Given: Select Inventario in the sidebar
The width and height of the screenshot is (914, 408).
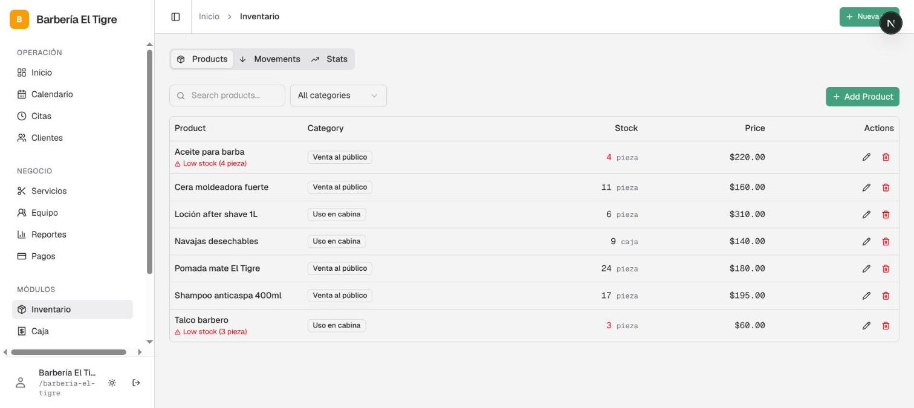Looking at the screenshot, I should click(x=73, y=309).
